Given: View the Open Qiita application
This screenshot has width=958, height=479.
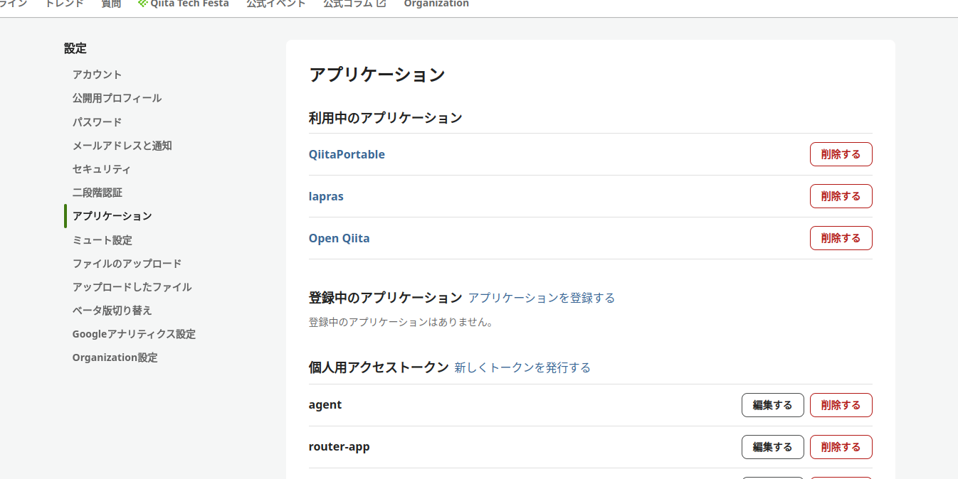Looking at the screenshot, I should [x=339, y=238].
